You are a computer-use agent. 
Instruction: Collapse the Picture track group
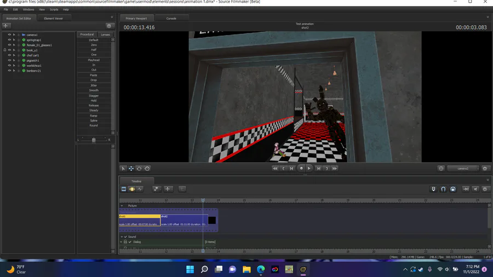point(122,206)
